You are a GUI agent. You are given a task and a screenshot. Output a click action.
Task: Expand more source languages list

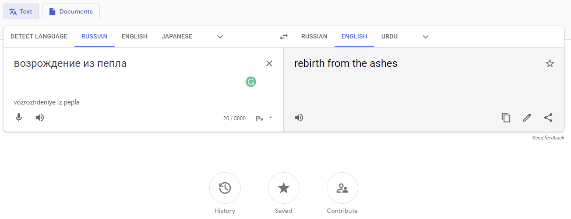point(220,37)
